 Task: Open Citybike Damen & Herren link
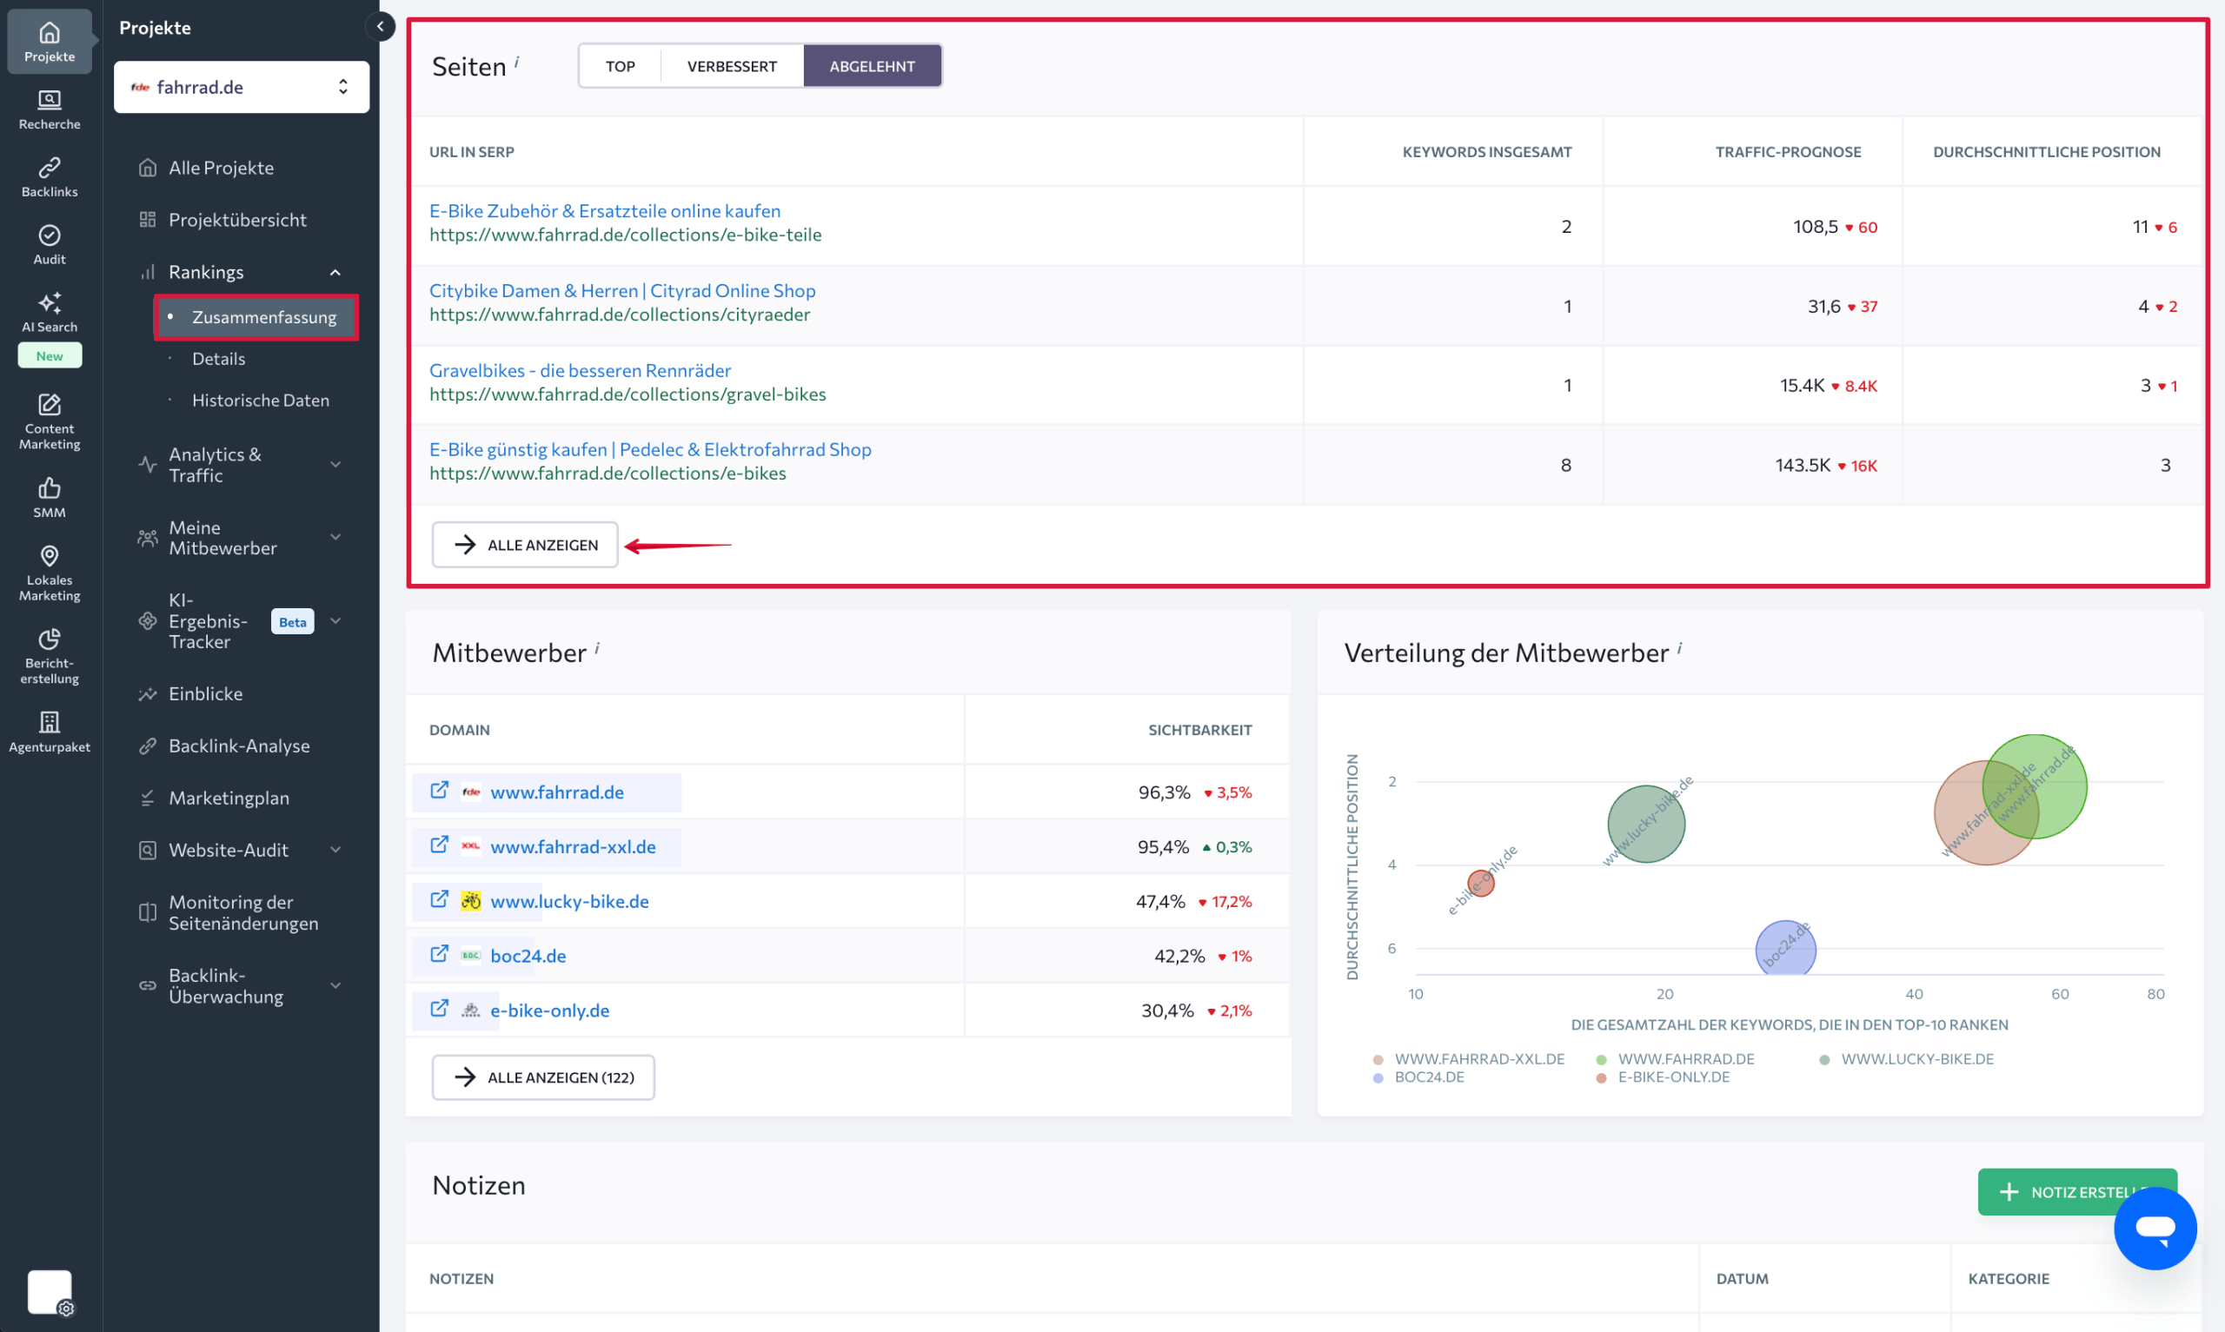pyautogui.click(x=622, y=291)
